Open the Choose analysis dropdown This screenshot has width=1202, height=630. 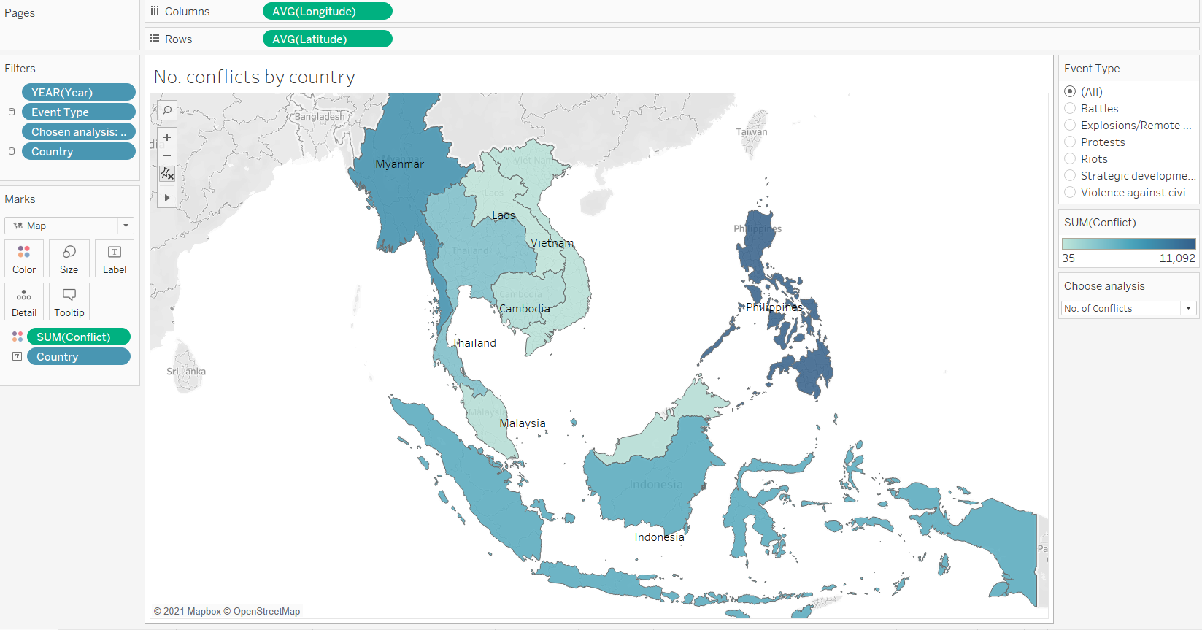point(1128,309)
